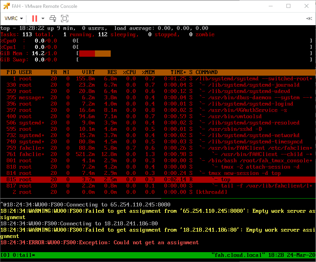Viewport: 316px width, 262px height.
Task: Click the GiB Swap usage line
Action: (158, 59)
